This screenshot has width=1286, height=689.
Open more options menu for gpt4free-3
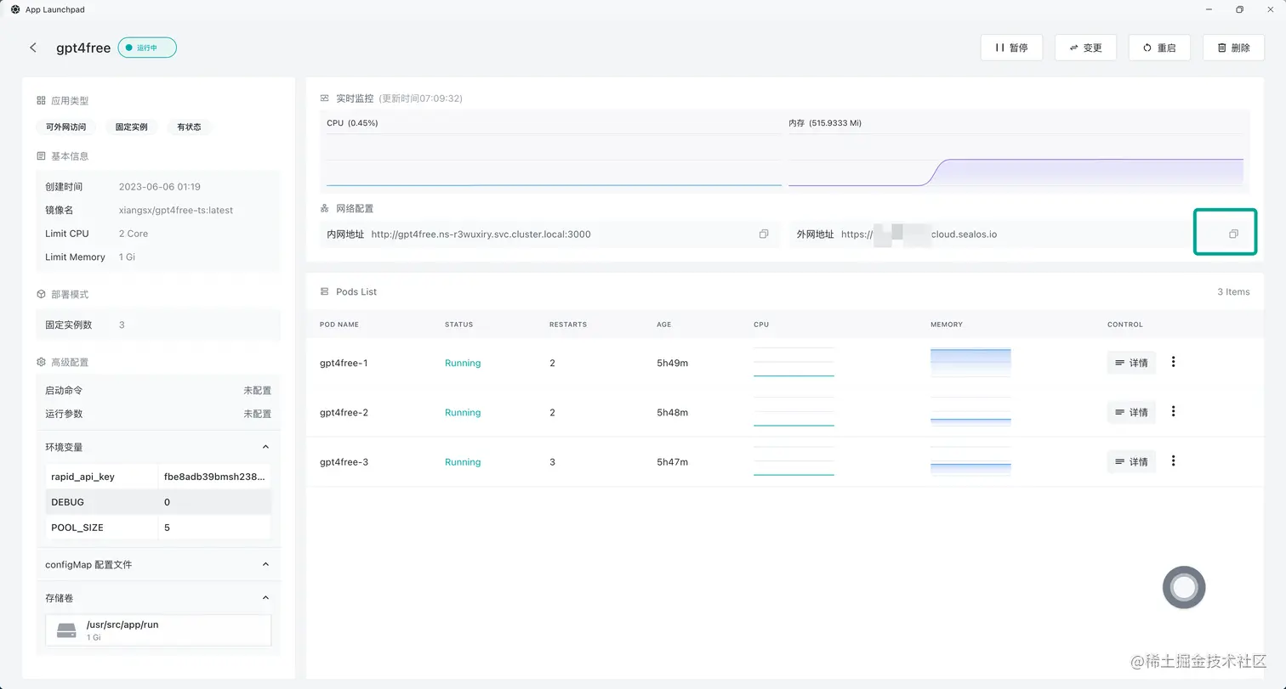click(x=1174, y=460)
